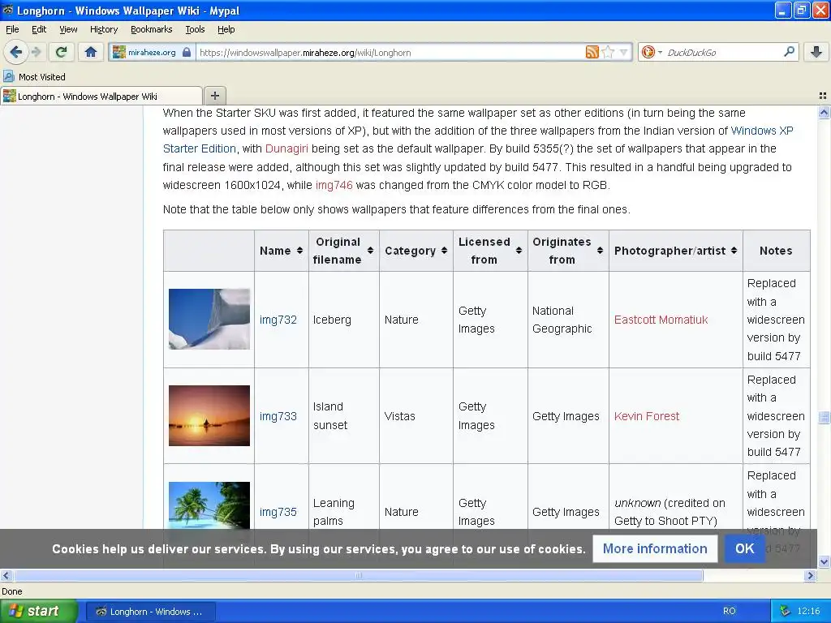This screenshot has height=623, width=831.
Task: Click the magnifier search icon
Action: pyautogui.click(x=789, y=52)
